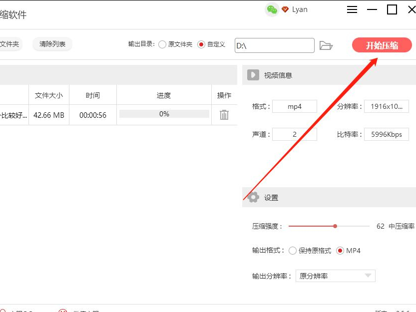
Task: Delete the video row with trash icon
Action: (x=224, y=115)
